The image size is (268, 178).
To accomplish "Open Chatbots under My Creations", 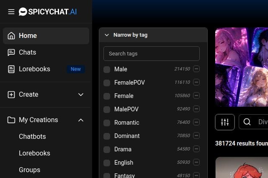I will 33,136.
